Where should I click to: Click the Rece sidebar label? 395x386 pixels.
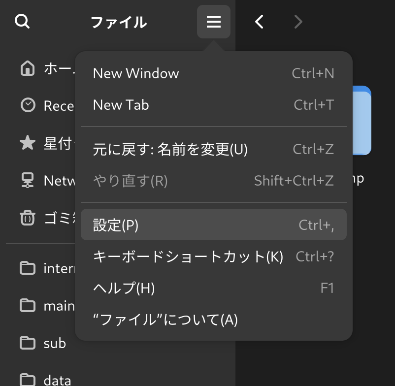coord(59,106)
